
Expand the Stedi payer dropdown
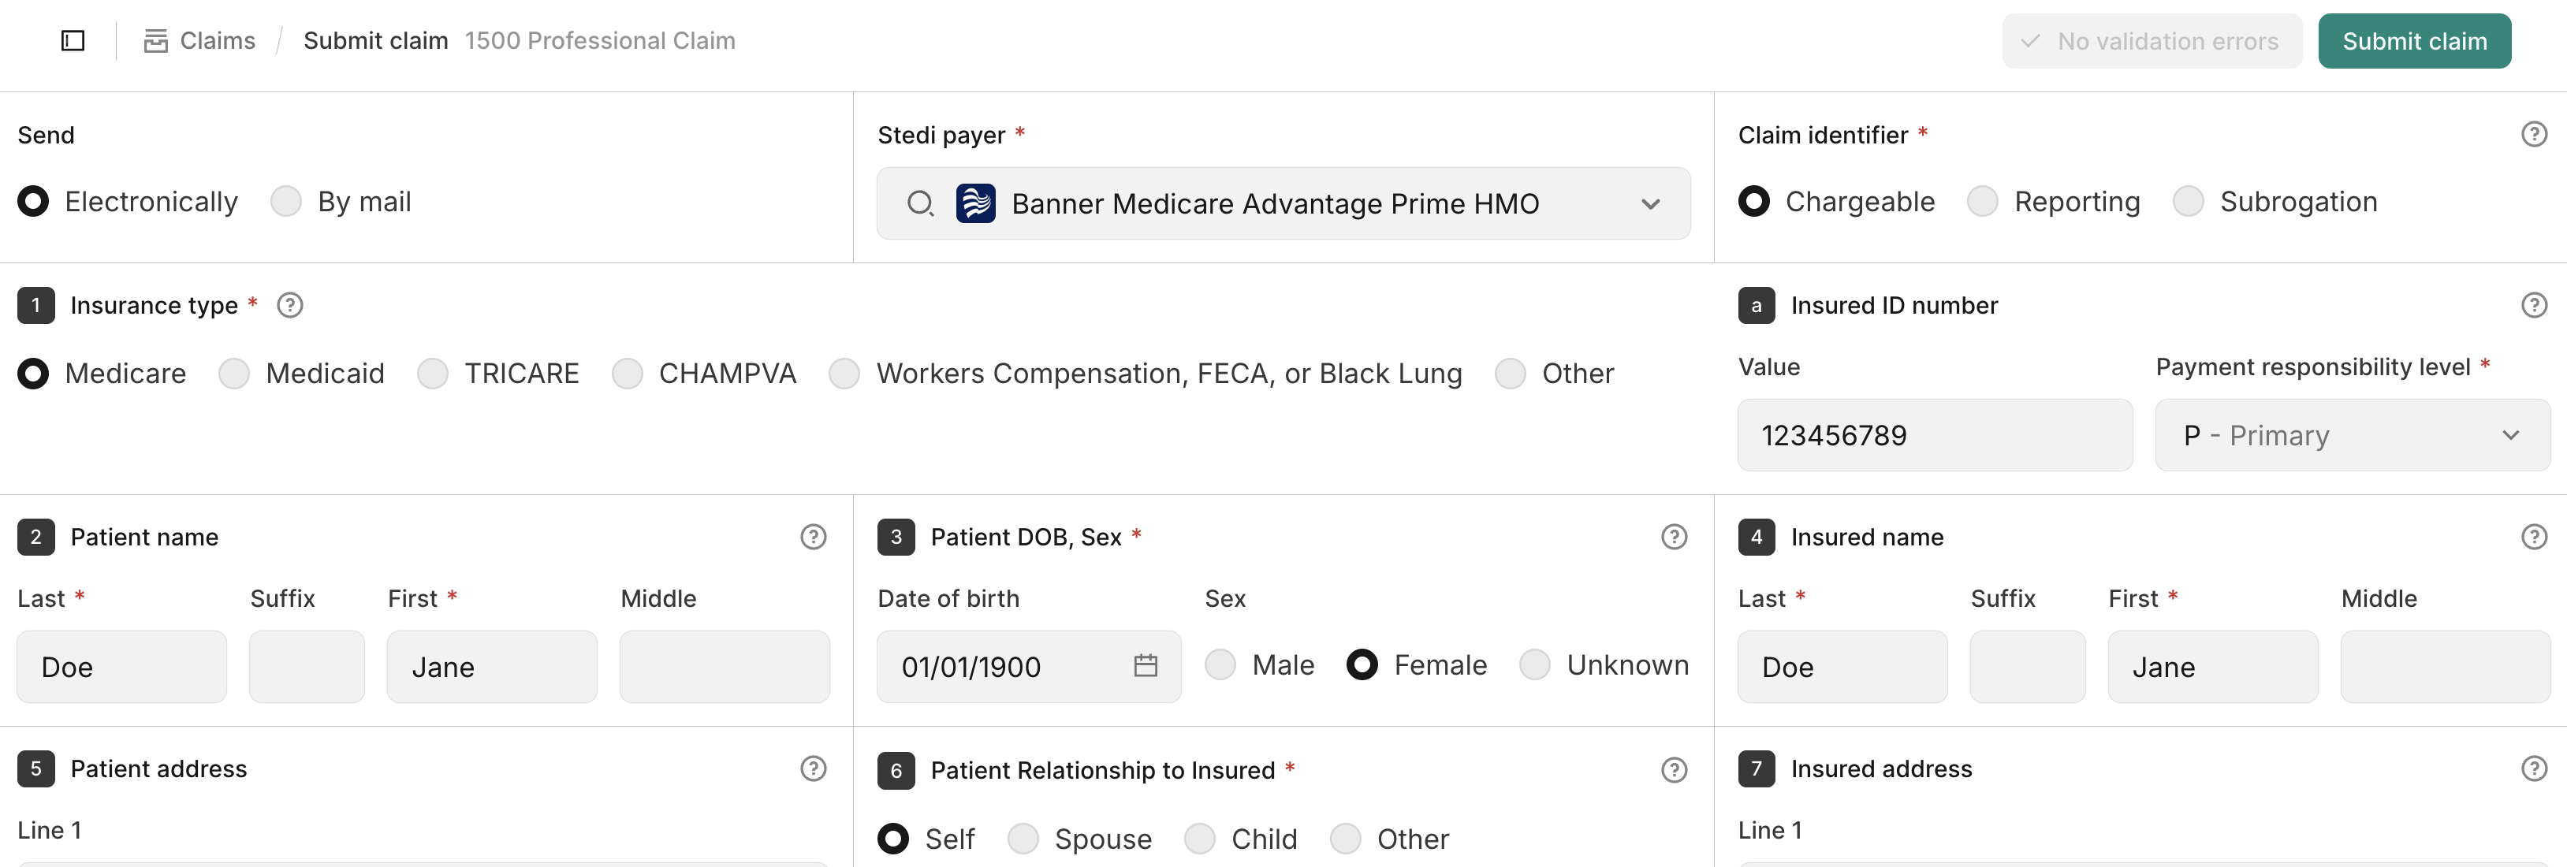(x=1650, y=204)
